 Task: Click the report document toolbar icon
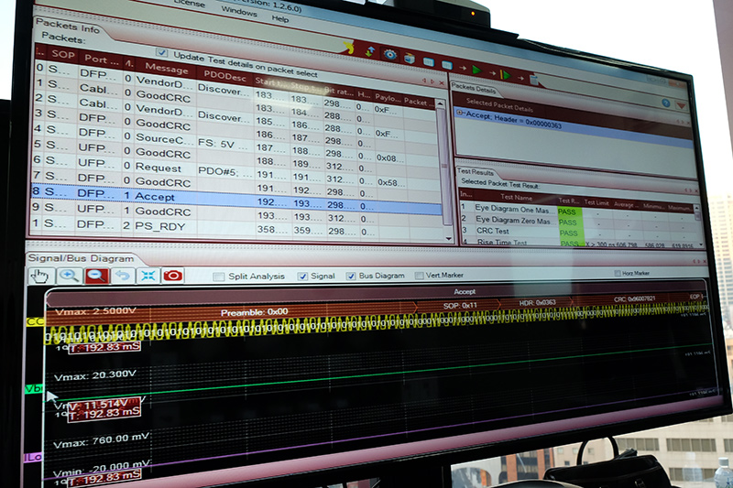click(x=534, y=80)
